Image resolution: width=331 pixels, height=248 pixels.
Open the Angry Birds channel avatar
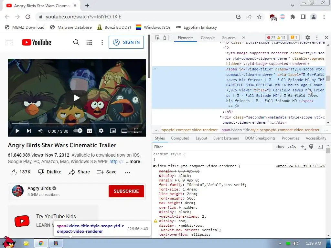coord(18,191)
